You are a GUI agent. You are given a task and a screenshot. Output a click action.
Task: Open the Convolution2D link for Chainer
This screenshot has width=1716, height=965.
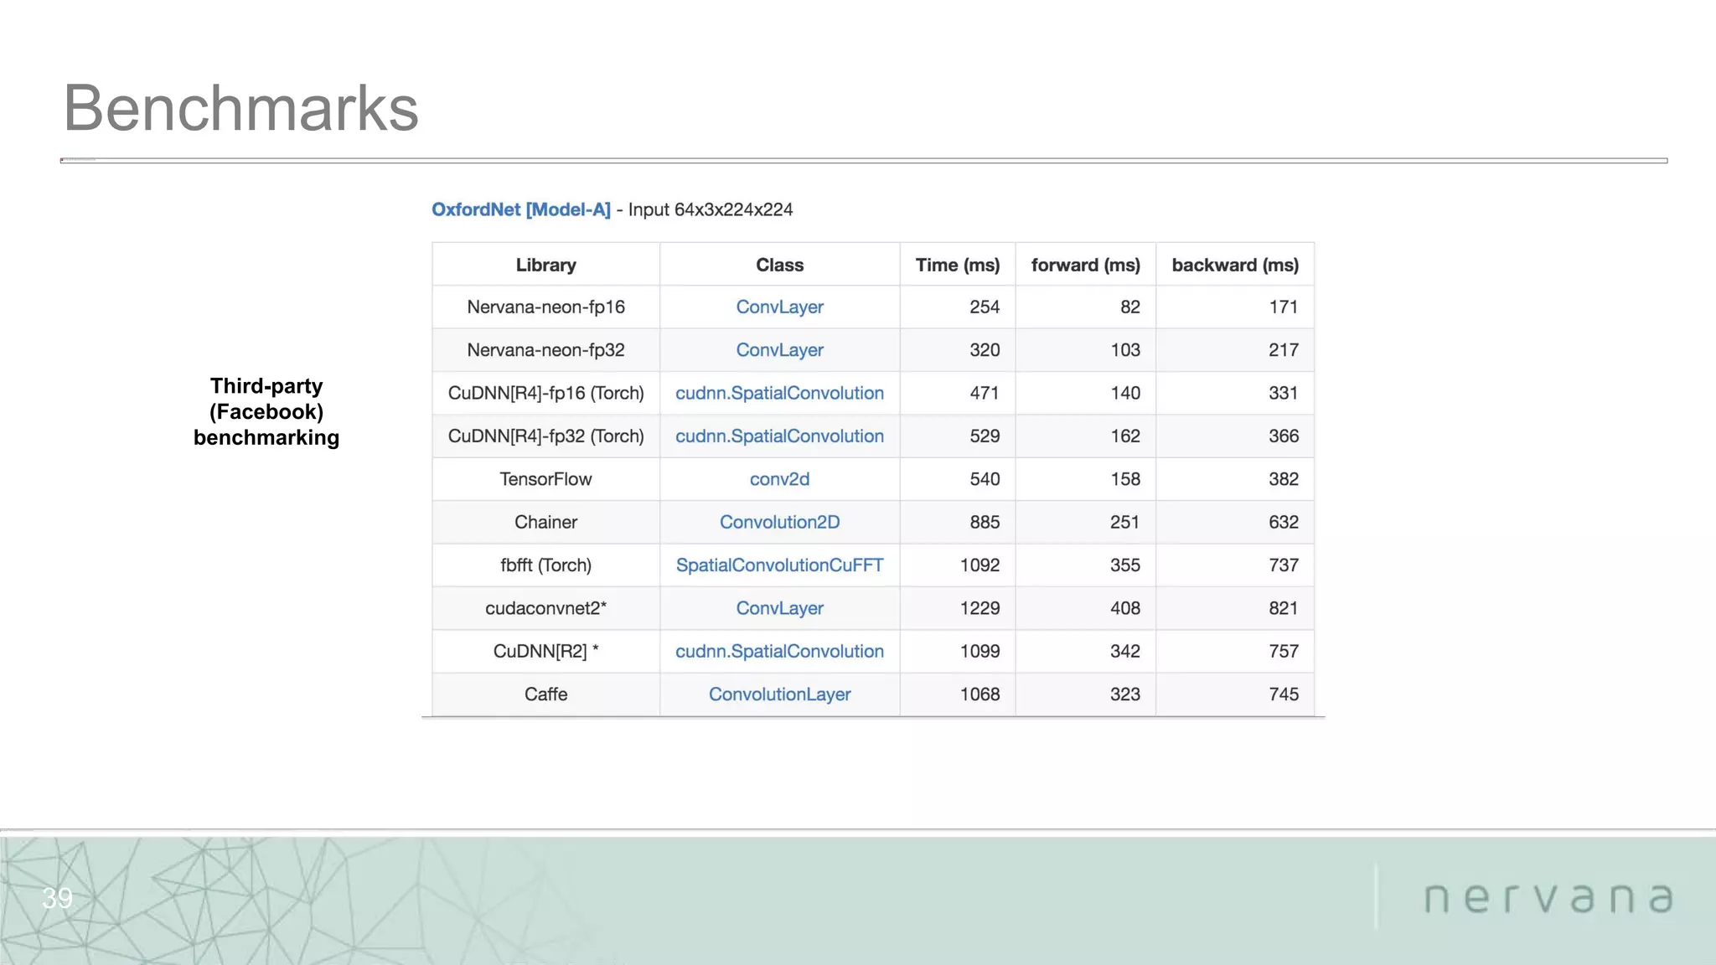779,522
